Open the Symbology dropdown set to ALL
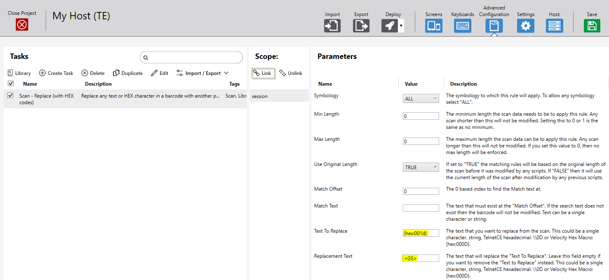 pyautogui.click(x=421, y=99)
